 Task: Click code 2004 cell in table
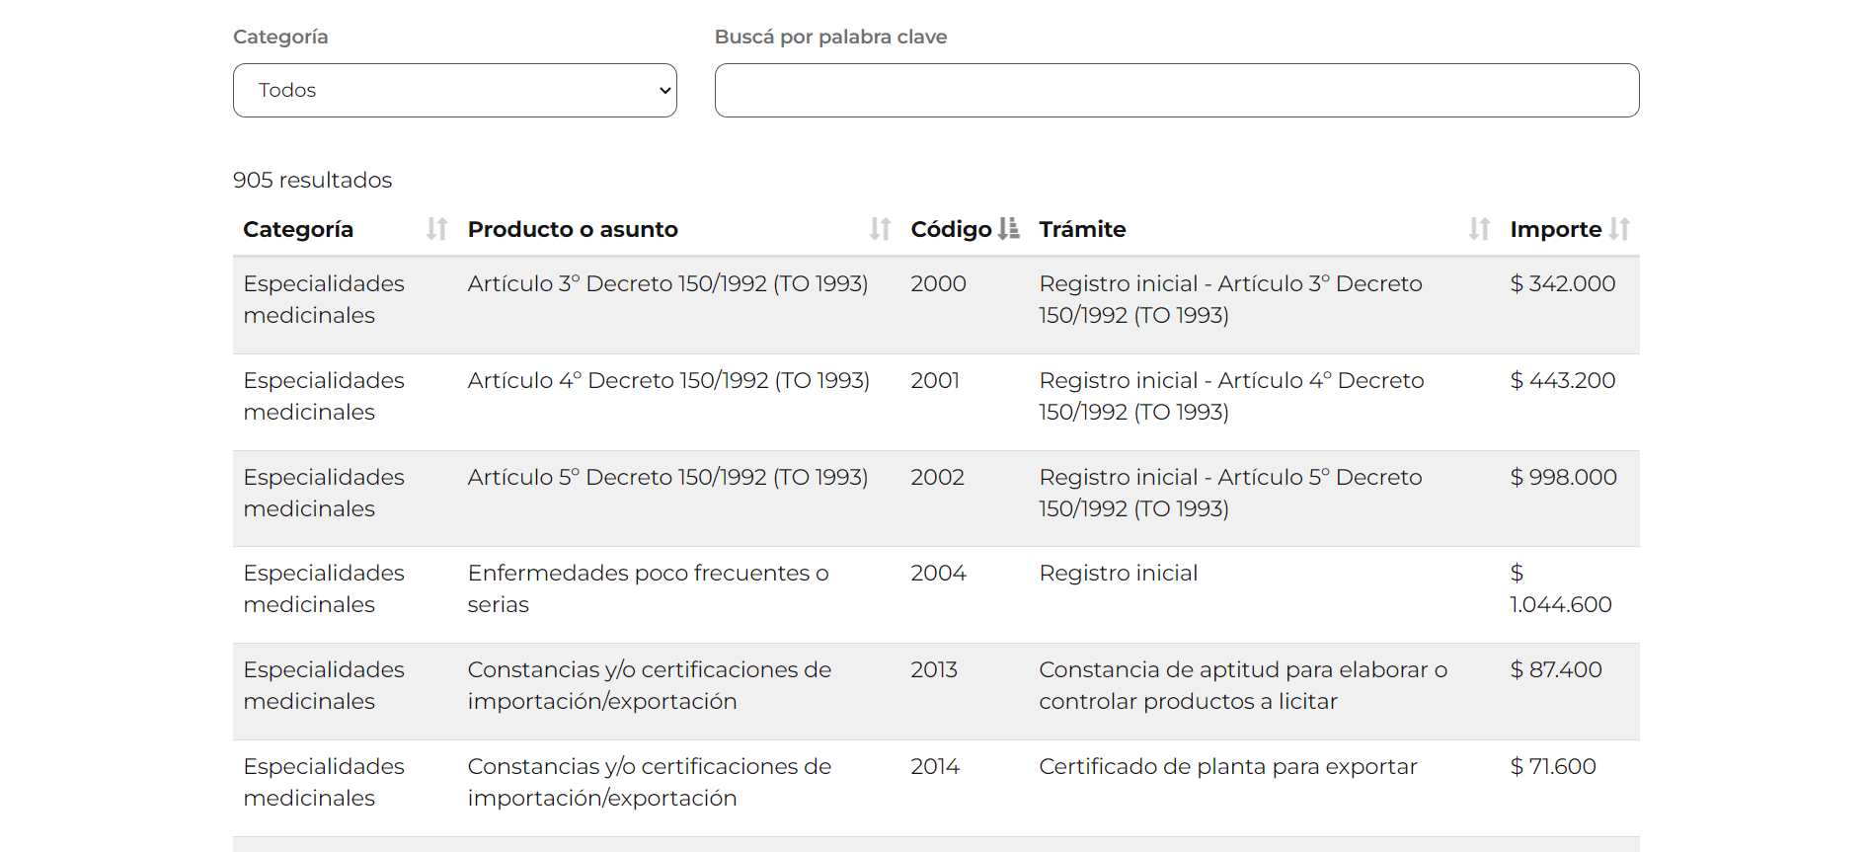(x=938, y=574)
